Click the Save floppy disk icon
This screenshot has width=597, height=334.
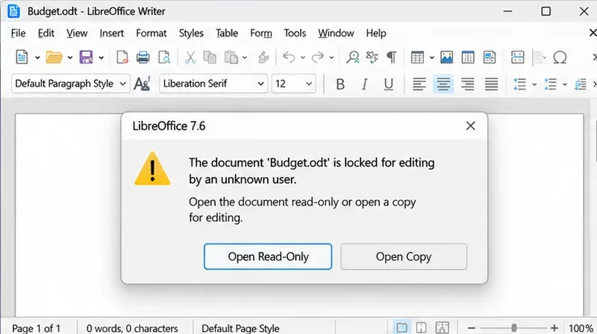[86, 58]
